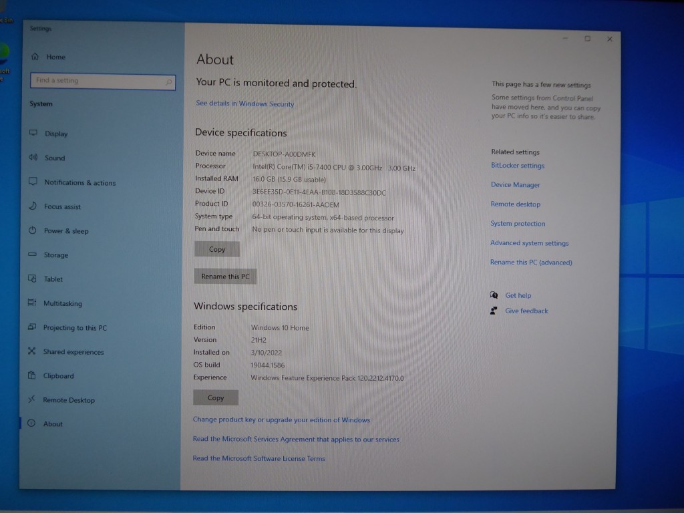Screen dimensions: 684x513
Task: Focus the Find a setting search box
Action: [103, 81]
